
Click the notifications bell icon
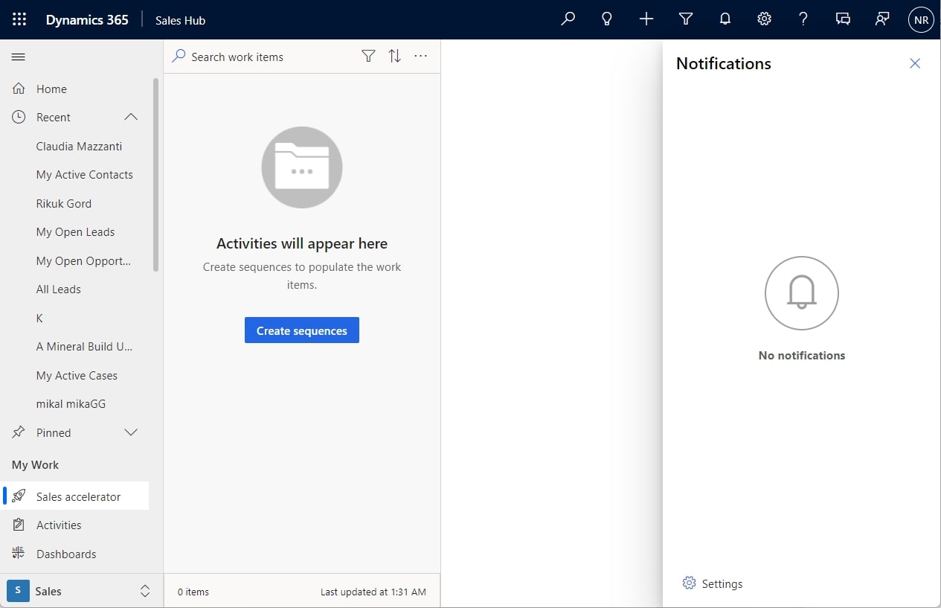coord(725,19)
